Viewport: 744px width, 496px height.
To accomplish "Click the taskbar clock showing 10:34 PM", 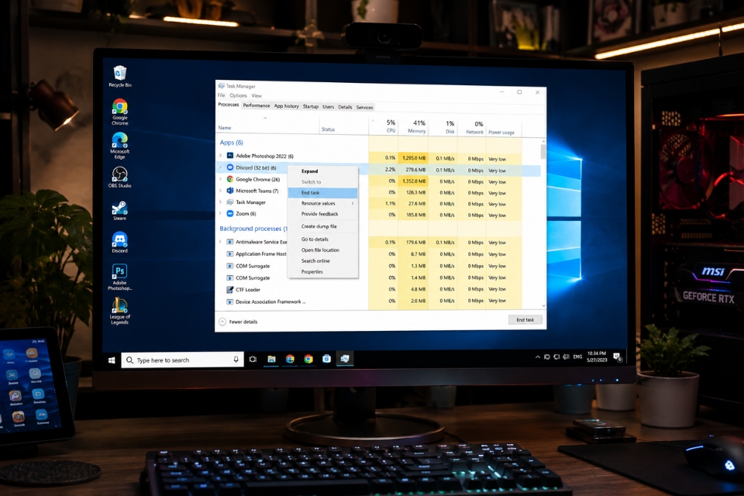I will (597, 357).
